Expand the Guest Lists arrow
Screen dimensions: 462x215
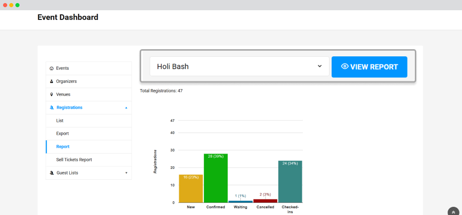(x=126, y=173)
